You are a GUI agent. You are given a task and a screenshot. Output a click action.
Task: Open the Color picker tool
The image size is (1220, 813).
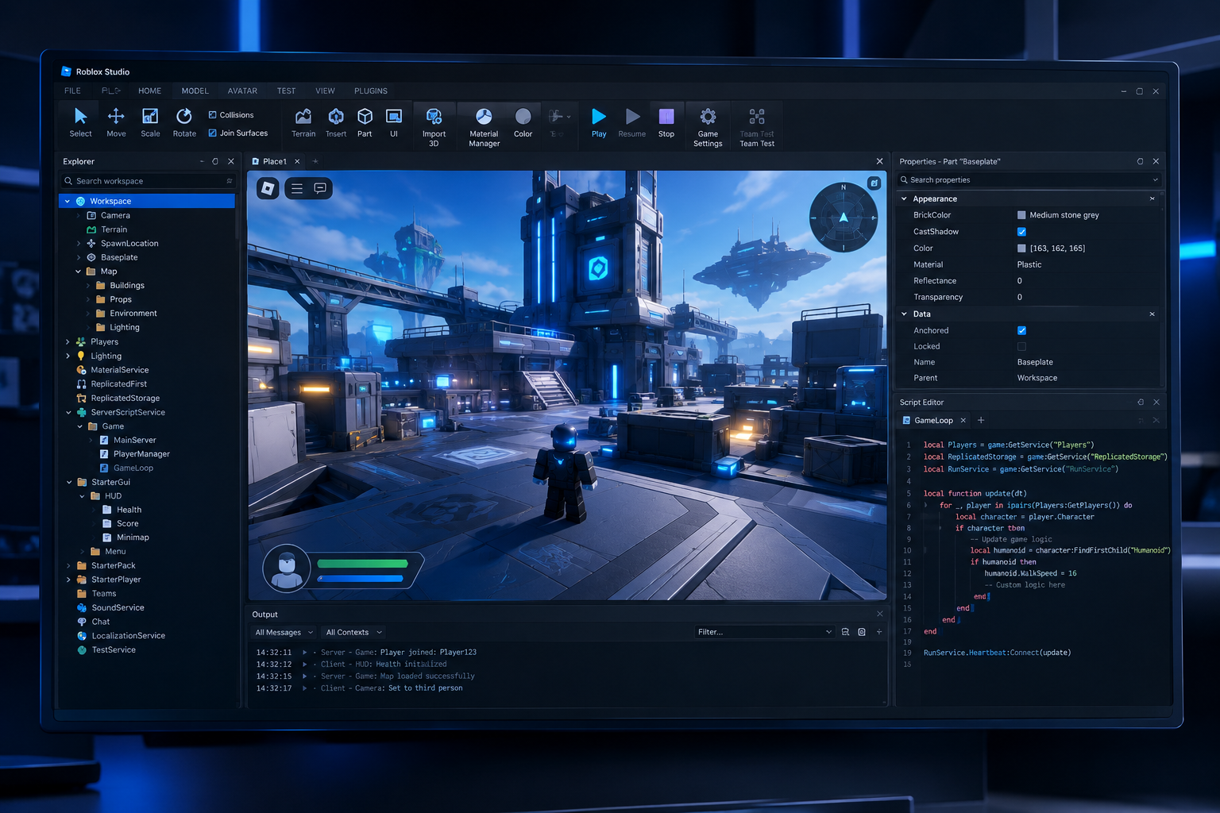pyautogui.click(x=523, y=122)
